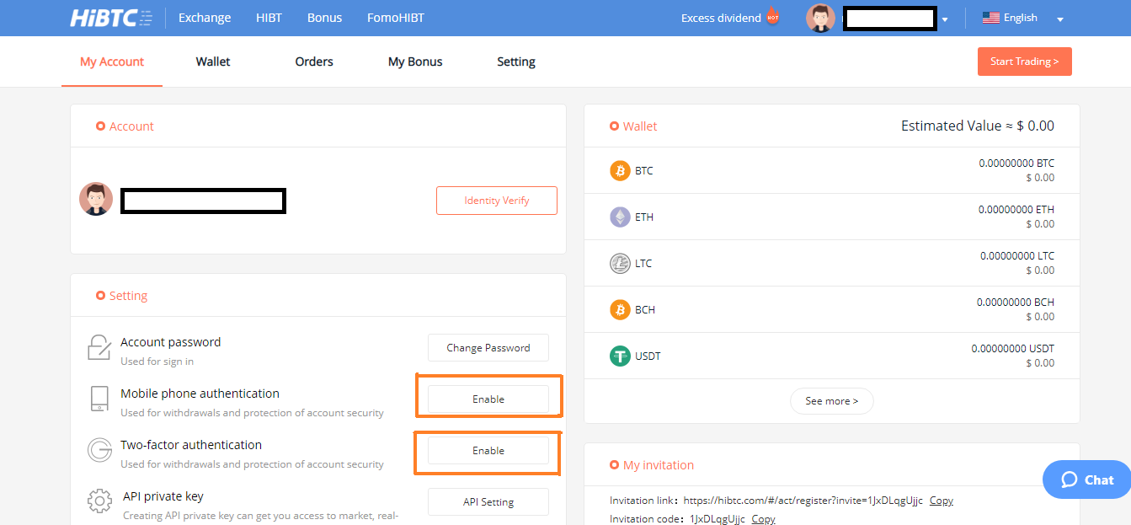Screen dimensions: 1131x525
Task: Select the My Account tab
Action: (x=112, y=62)
